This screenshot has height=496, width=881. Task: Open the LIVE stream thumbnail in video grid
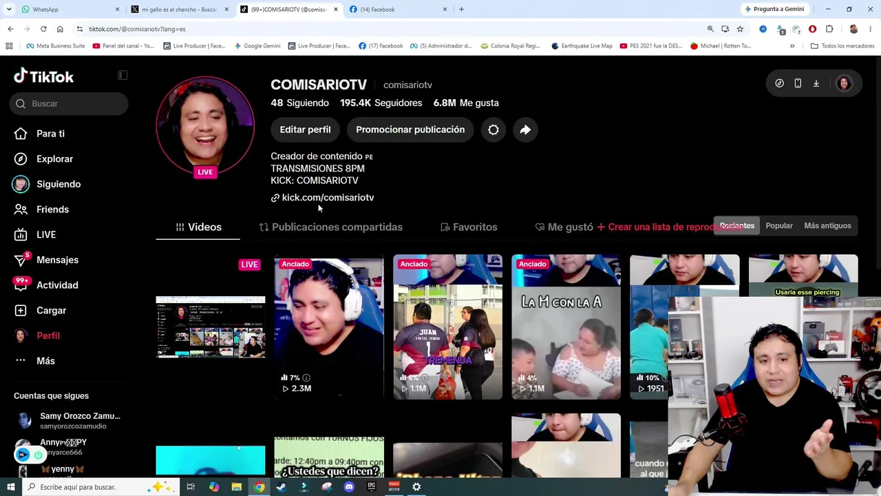(x=211, y=327)
